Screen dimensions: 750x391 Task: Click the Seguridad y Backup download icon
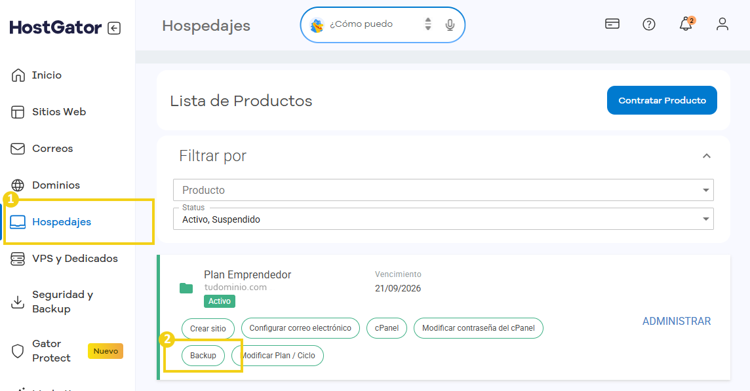[18, 302]
